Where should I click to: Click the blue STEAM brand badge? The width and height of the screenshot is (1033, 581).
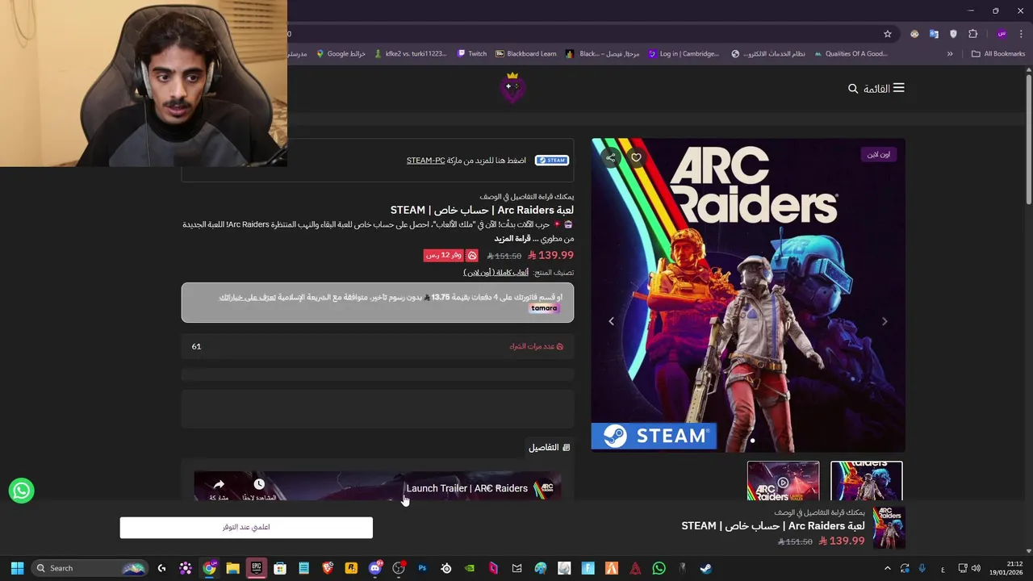(x=552, y=161)
